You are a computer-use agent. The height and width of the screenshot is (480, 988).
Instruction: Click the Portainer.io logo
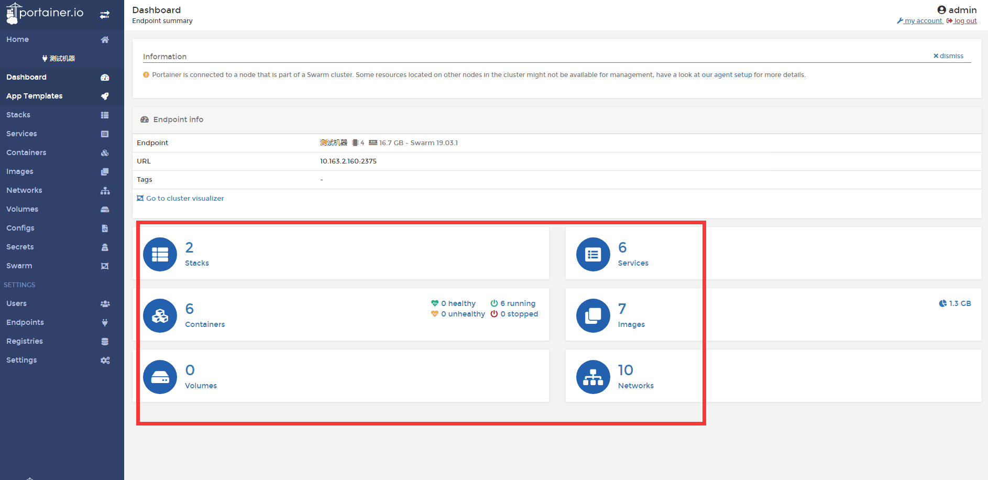[45, 13]
